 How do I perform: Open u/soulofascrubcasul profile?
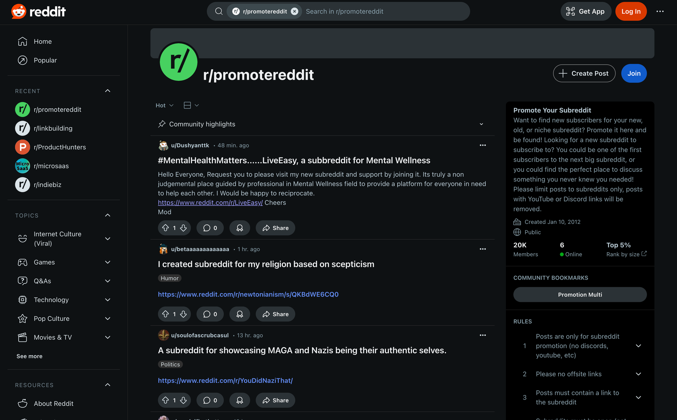[x=200, y=335]
